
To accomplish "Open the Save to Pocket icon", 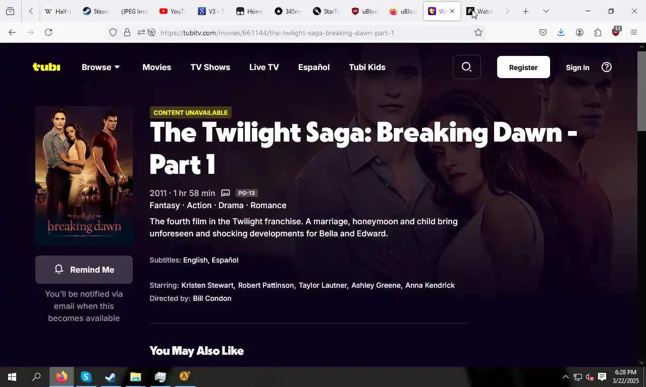I will (543, 33).
